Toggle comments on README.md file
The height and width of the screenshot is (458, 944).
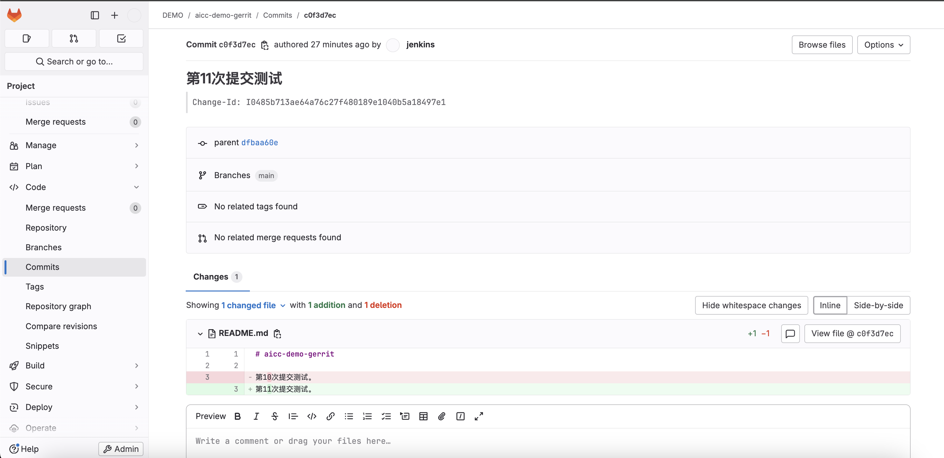[x=790, y=334]
